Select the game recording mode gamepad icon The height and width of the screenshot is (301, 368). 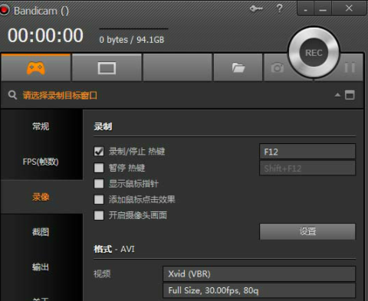coord(36,68)
